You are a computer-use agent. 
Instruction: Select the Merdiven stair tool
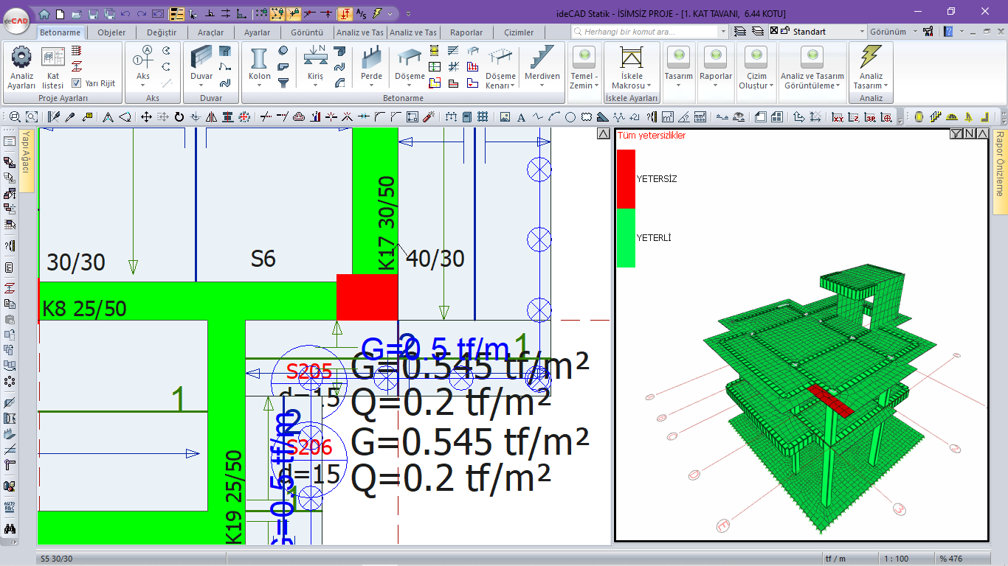click(x=542, y=63)
